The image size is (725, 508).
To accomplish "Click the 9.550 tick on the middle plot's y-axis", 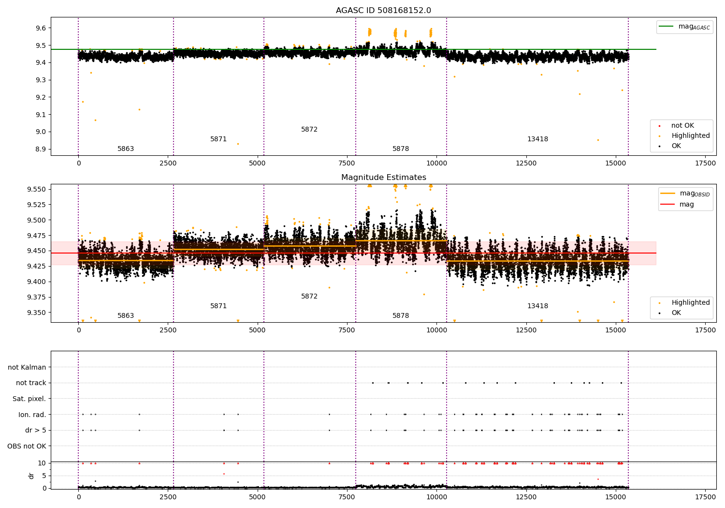I will coord(37,189).
